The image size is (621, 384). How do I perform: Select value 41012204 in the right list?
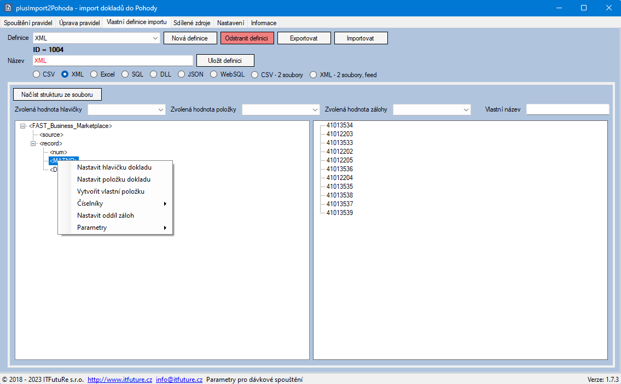pyautogui.click(x=339, y=178)
